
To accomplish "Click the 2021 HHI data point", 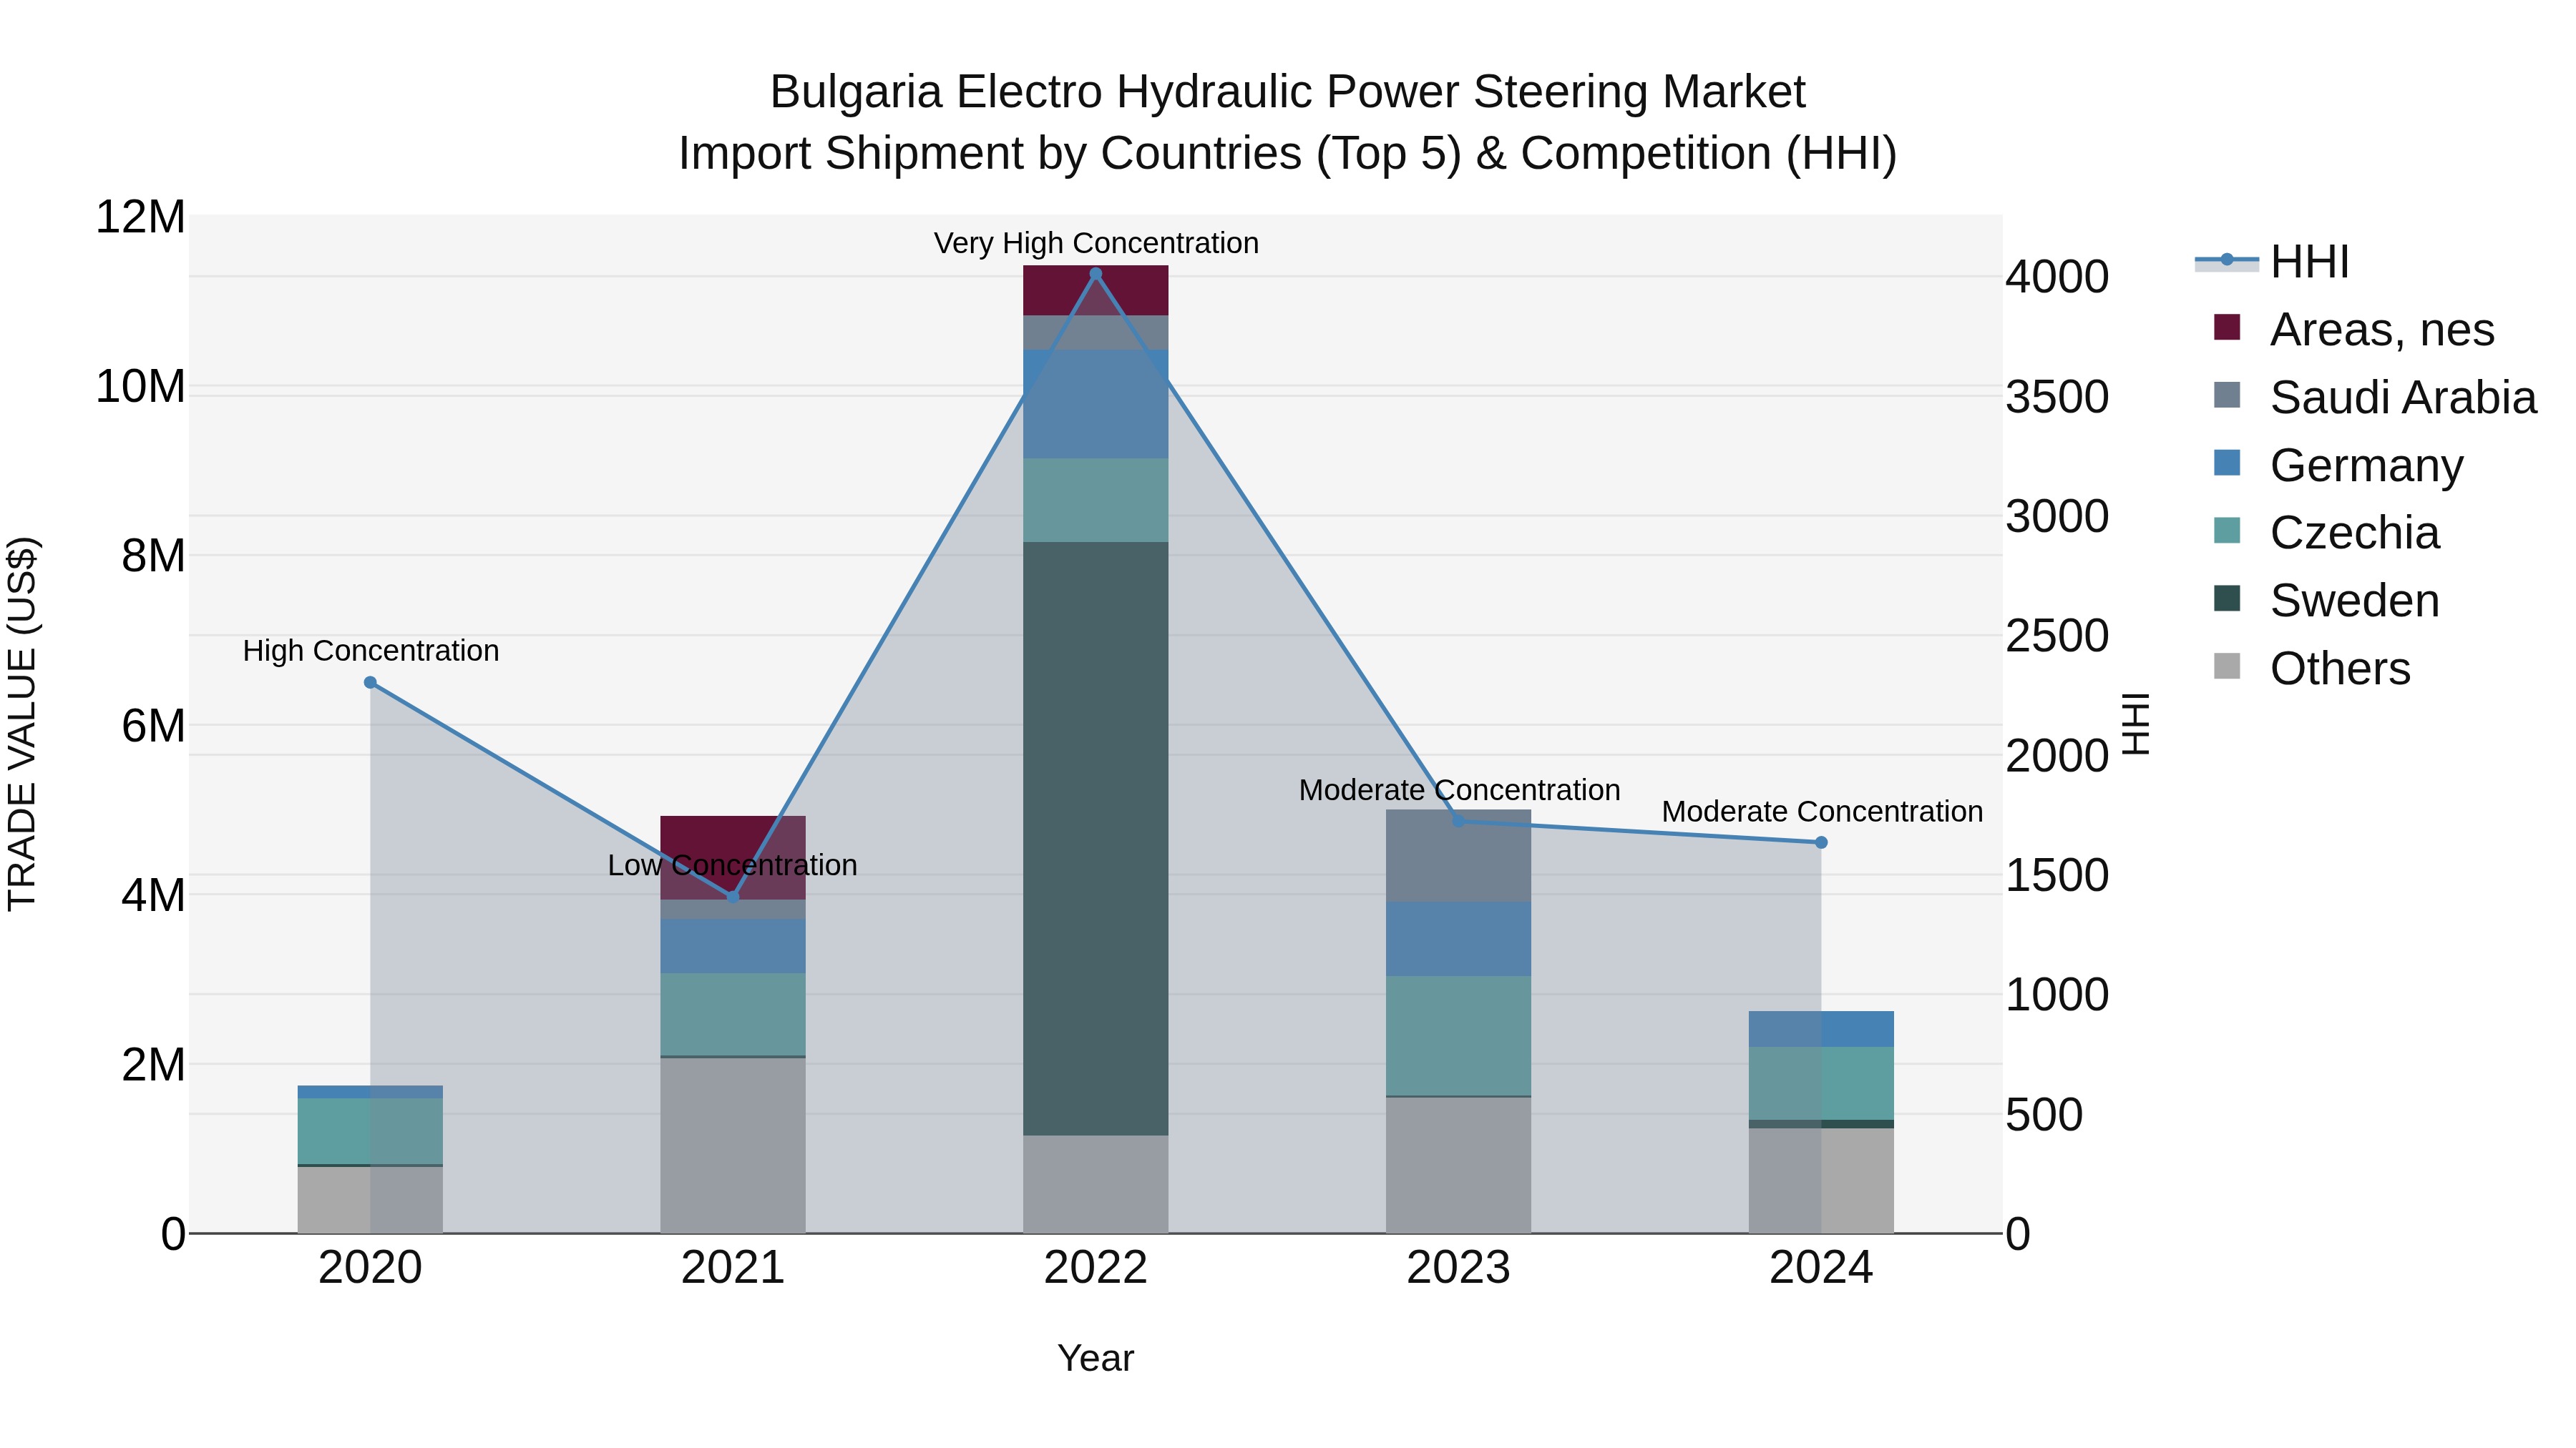I will point(733,897).
